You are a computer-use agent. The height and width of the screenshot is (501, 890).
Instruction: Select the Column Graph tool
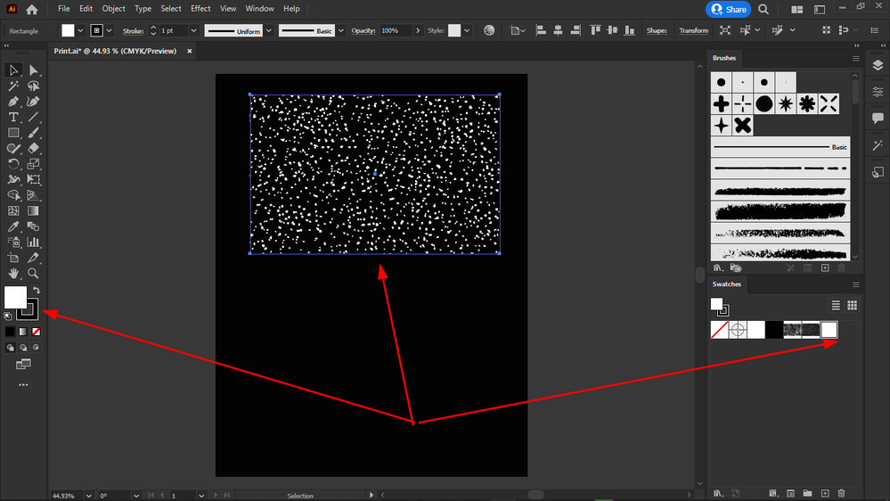[34, 242]
